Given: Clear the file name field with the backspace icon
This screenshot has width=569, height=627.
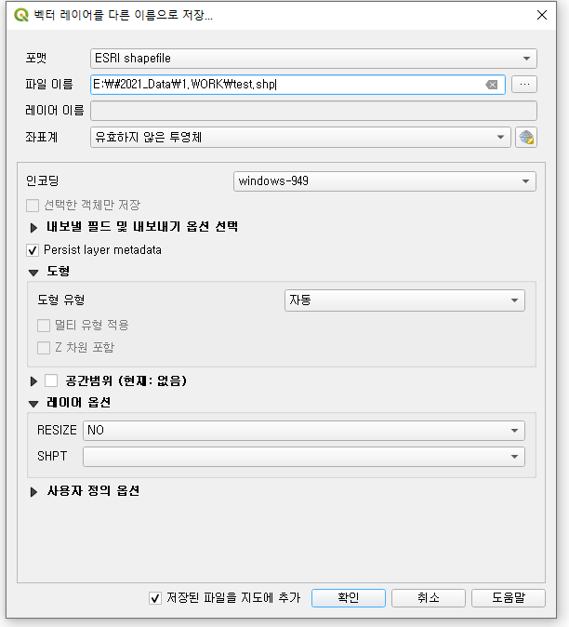Looking at the screenshot, I should tap(492, 85).
